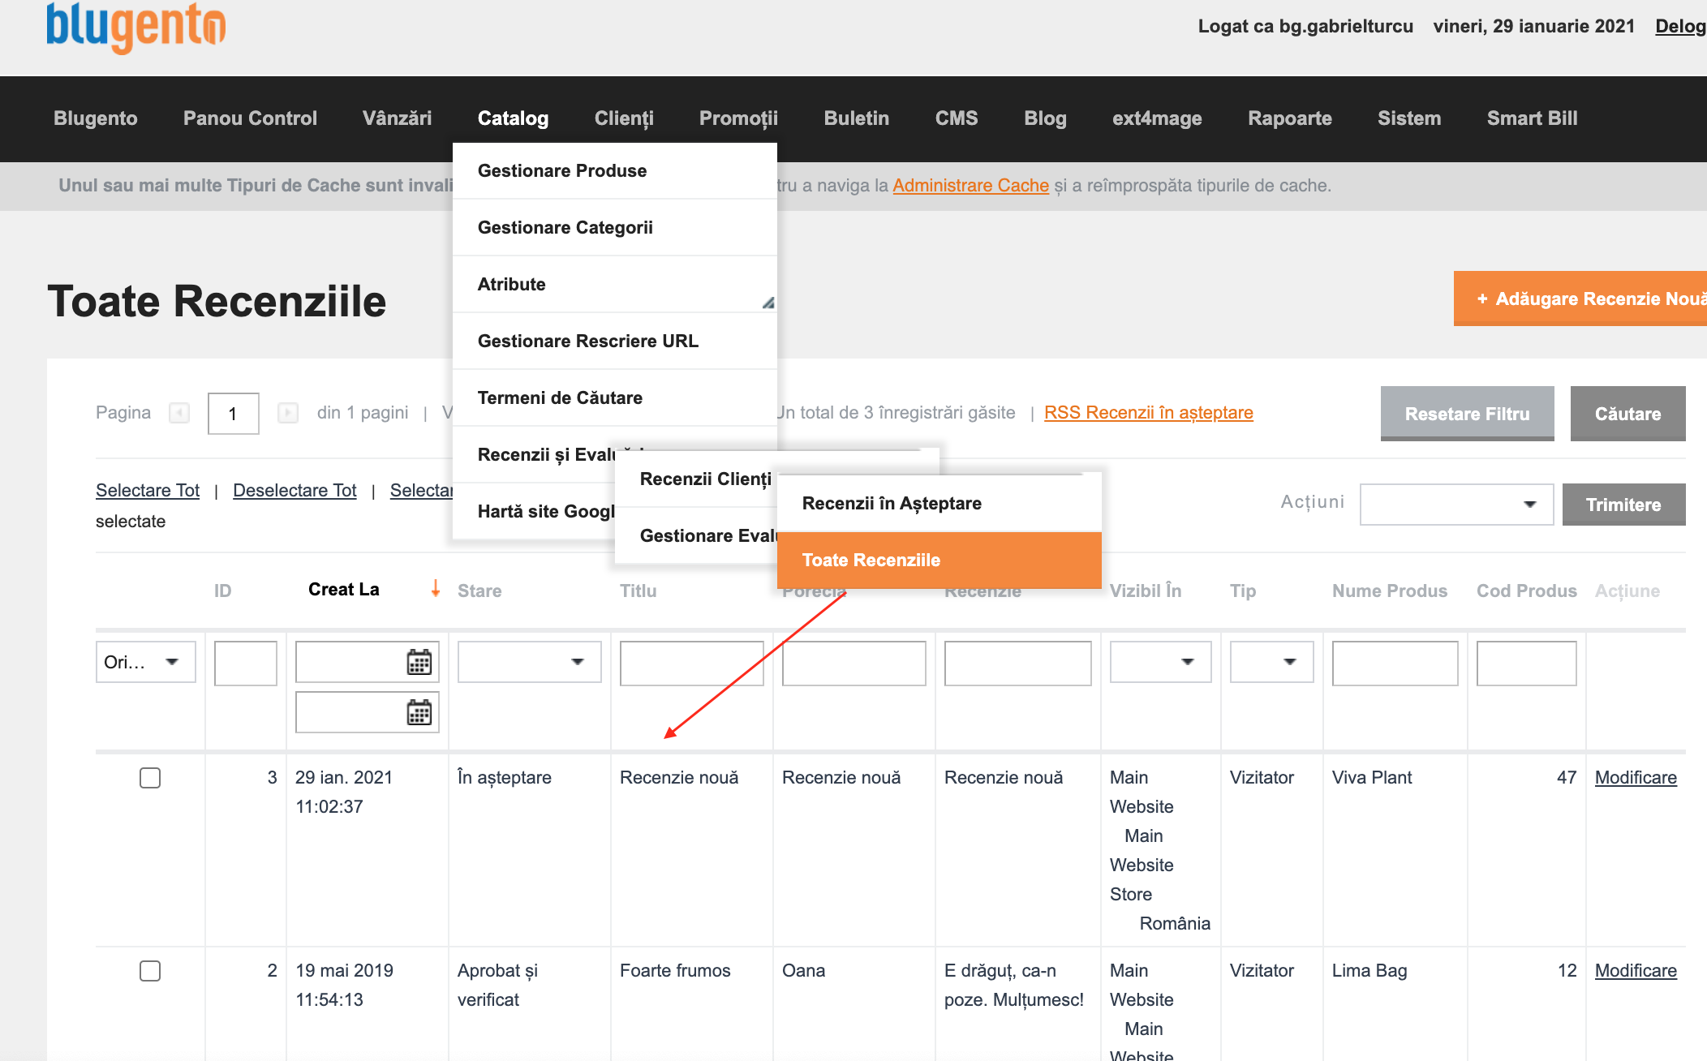
Task: Click the Căutare button
Action: (1627, 414)
